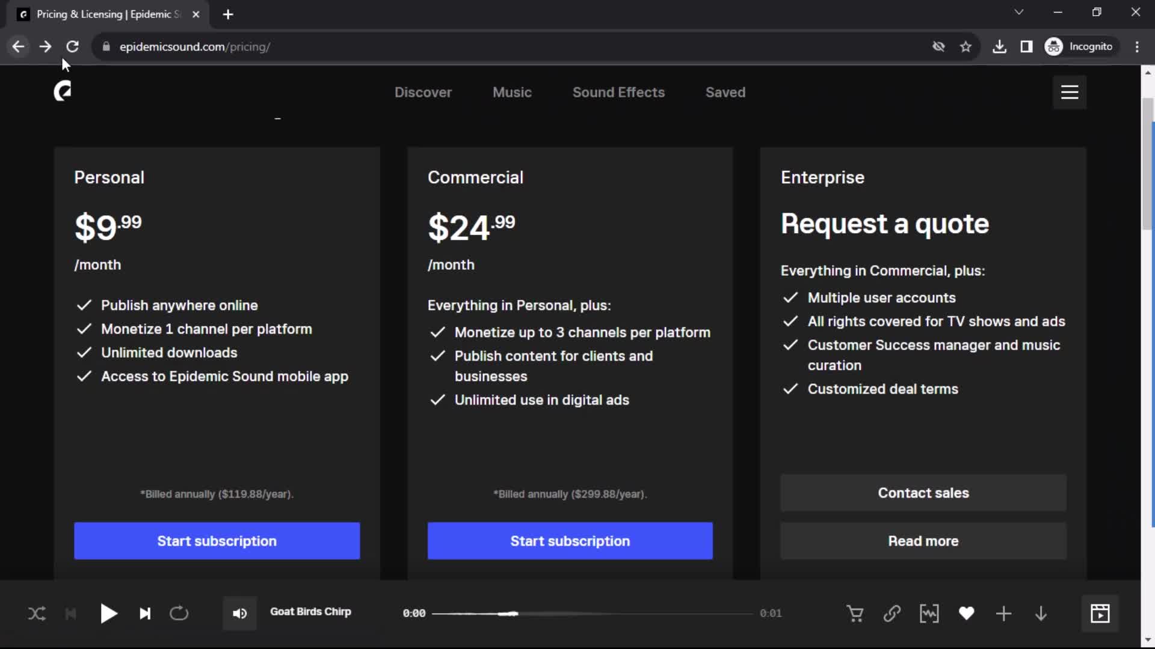This screenshot has height=649, width=1155.
Task: Select the Pricing & Licensing tab
Action: click(x=108, y=14)
